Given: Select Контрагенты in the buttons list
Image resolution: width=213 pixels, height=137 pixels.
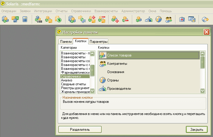Looking at the screenshot, I should pos(149,64).
